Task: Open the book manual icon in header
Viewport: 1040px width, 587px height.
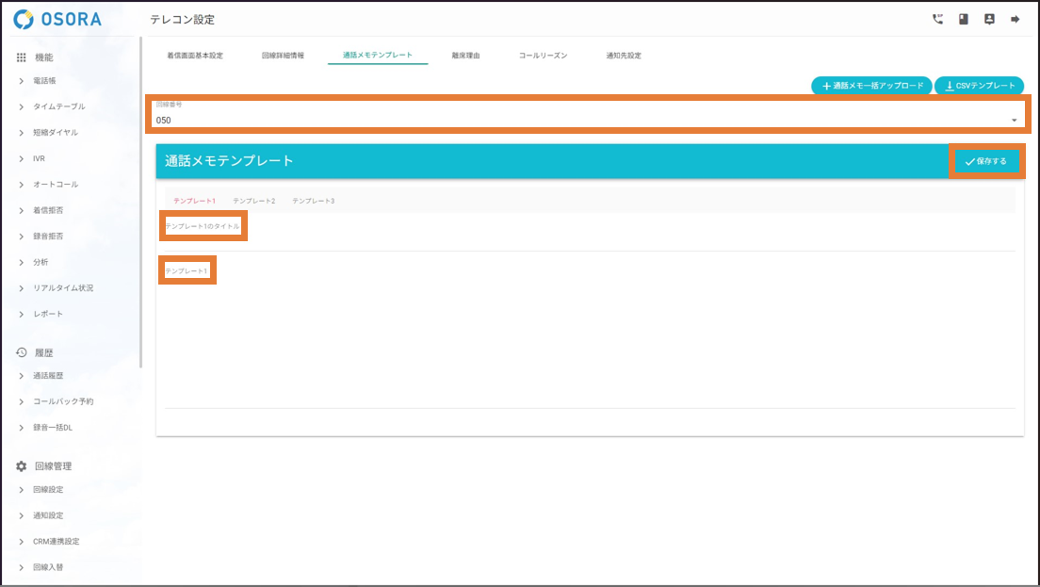Action: coord(964,19)
